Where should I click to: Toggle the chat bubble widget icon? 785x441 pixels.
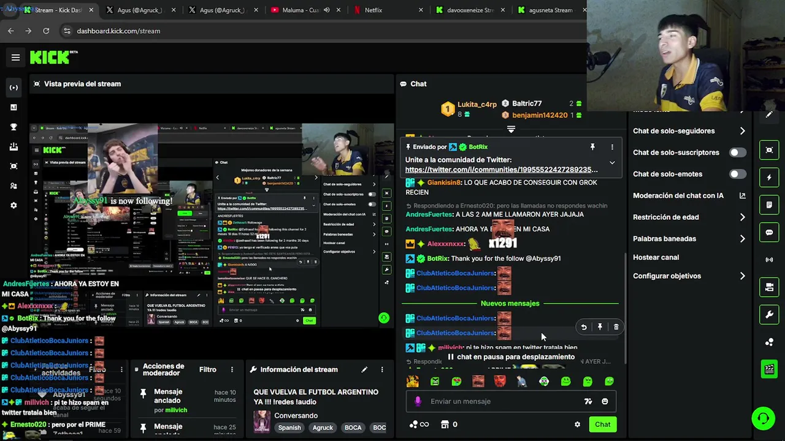click(x=769, y=232)
